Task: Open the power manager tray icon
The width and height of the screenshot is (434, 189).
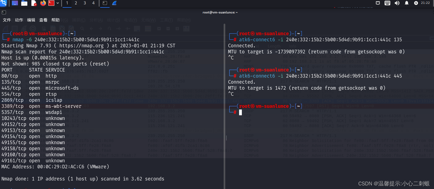Action: tap(416, 3)
